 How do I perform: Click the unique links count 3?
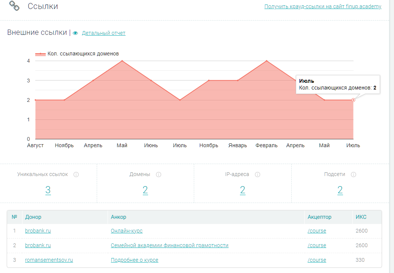pyautogui.click(x=48, y=190)
